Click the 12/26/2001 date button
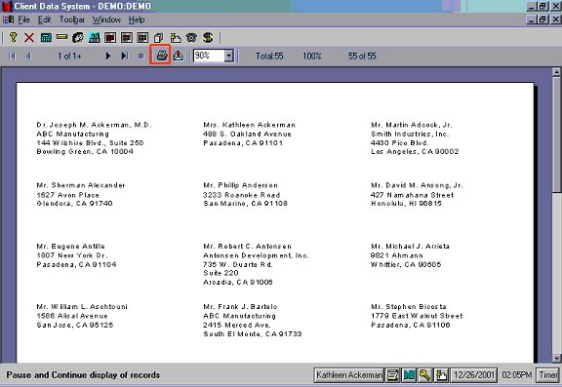This screenshot has height=387, width=562. (474, 375)
